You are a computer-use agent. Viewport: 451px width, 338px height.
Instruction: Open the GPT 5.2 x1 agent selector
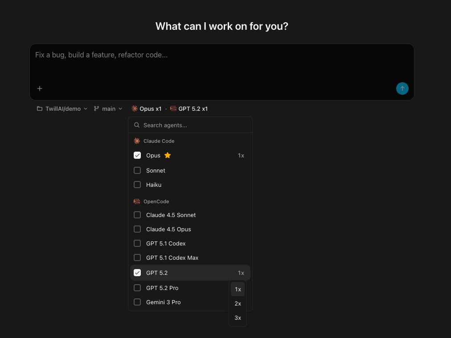point(189,109)
